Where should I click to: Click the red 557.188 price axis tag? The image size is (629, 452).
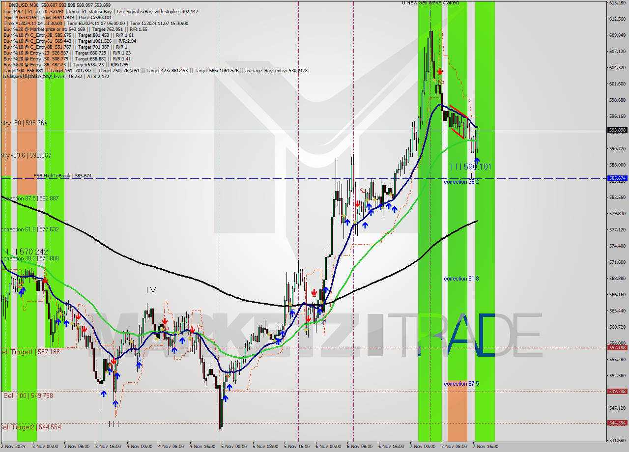pos(618,347)
